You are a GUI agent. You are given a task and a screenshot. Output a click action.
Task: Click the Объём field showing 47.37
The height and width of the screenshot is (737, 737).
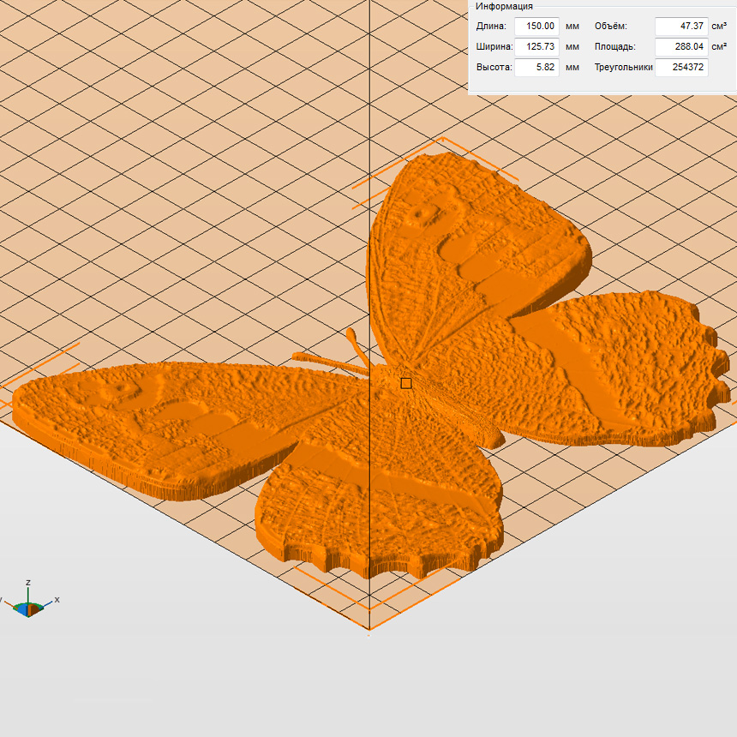(x=681, y=27)
